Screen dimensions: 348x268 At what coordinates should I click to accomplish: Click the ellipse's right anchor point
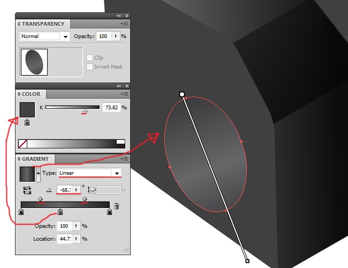coord(241,142)
